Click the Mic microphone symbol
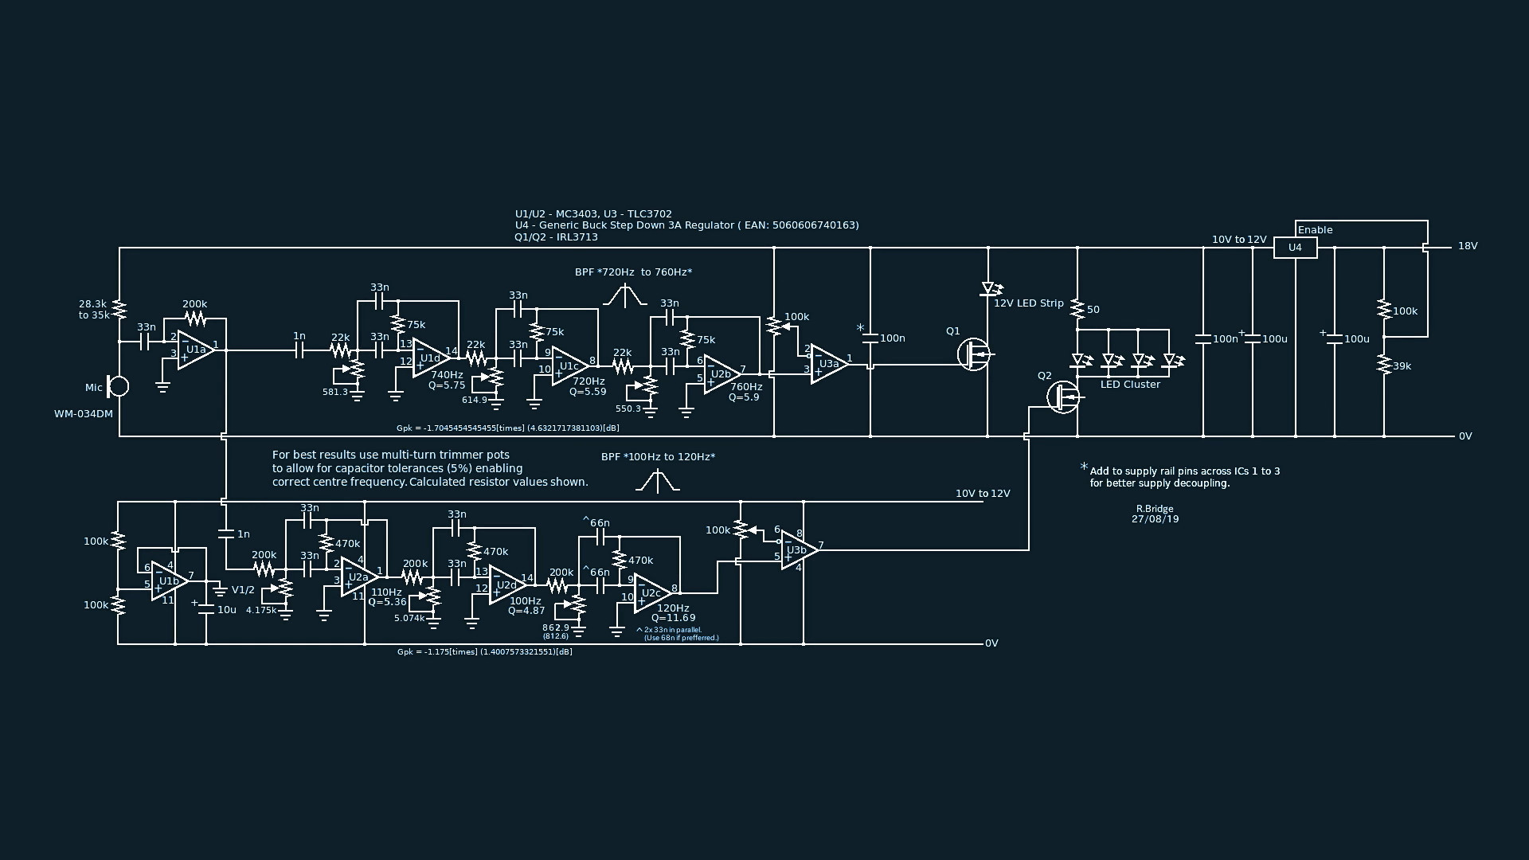1529x860 pixels. click(118, 387)
